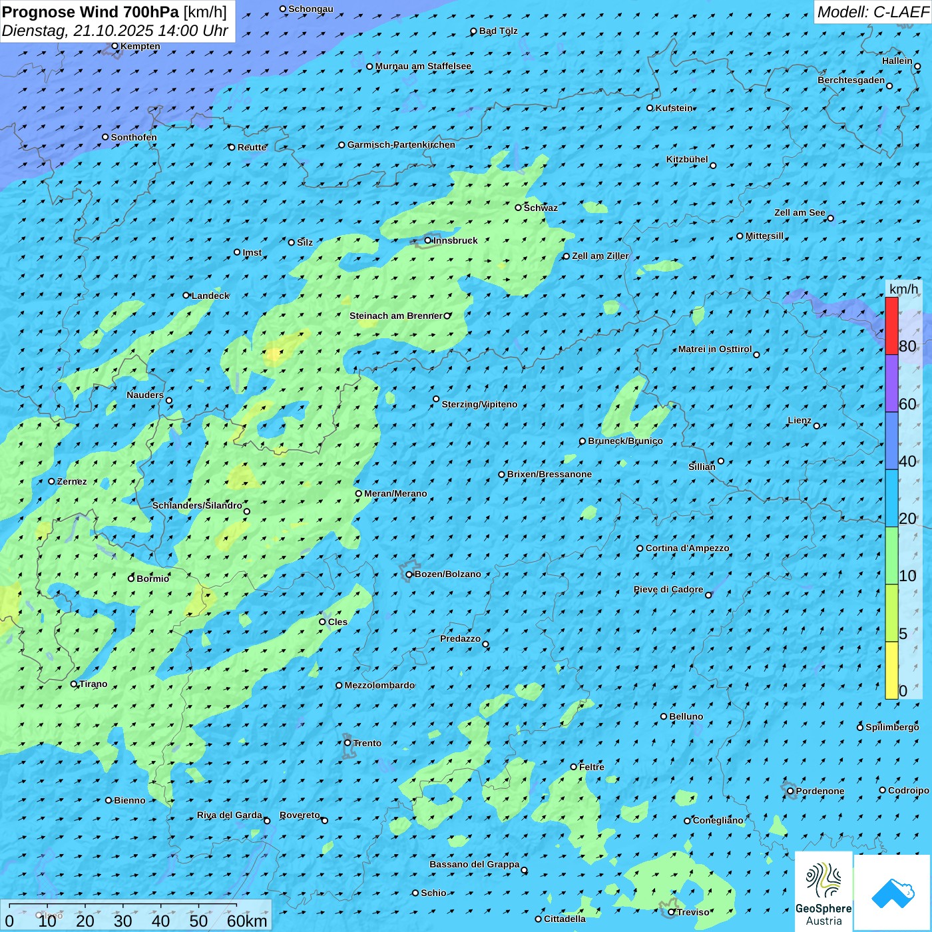This screenshot has height=932, width=932.
Task: Click the 'Modell: C-LAEF' label
Action: point(873,12)
